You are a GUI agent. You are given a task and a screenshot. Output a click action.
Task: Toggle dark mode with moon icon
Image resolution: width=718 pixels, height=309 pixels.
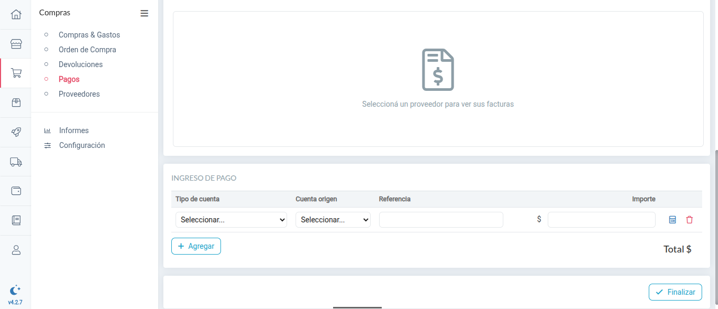pos(15,290)
